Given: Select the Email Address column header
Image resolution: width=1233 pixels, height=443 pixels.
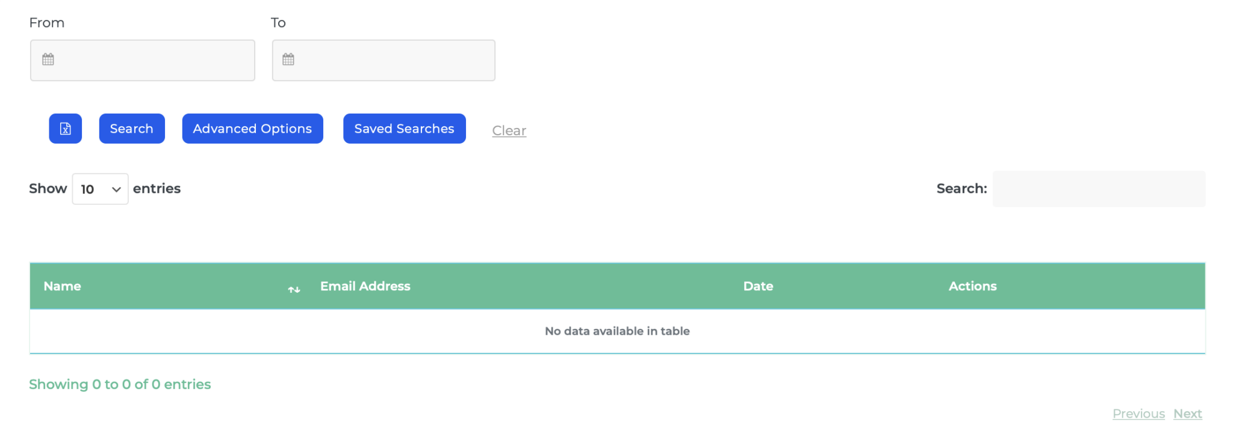Looking at the screenshot, I should click(x=365, y=286).
